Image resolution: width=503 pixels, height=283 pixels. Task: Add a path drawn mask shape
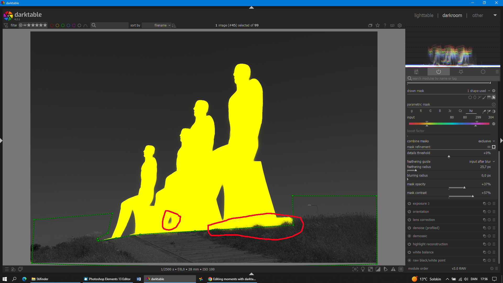click(x=479, y=97)
